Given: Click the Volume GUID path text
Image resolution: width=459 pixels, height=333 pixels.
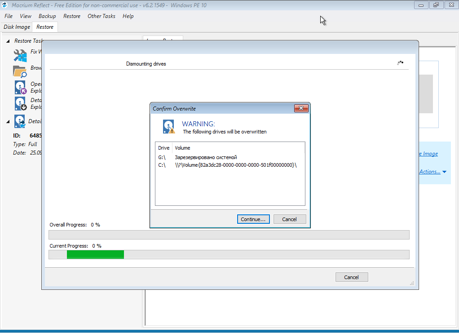Looking at the screenshot, I should click(236, 165).
